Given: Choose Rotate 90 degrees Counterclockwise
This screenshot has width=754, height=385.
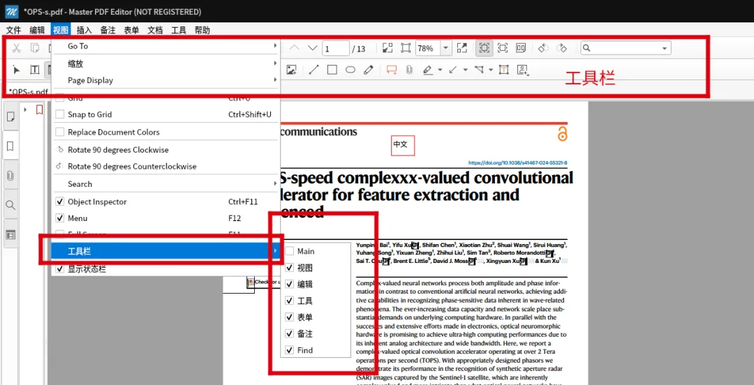Looking at the screenshot, I should 166,166.
